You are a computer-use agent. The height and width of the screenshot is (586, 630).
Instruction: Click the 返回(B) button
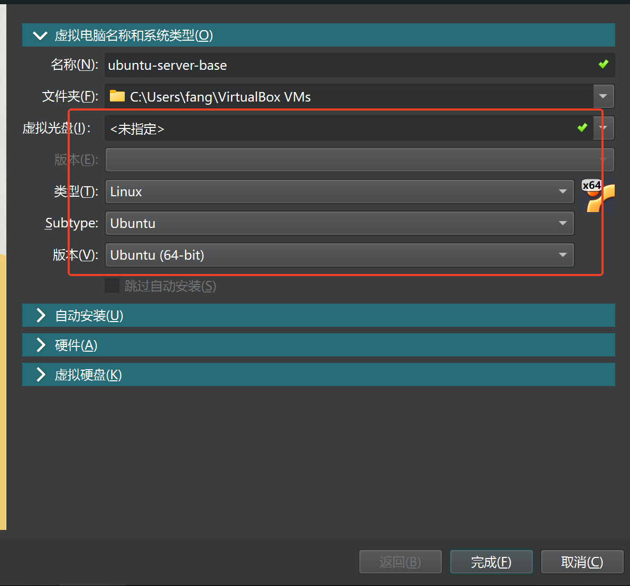(400, 562)
